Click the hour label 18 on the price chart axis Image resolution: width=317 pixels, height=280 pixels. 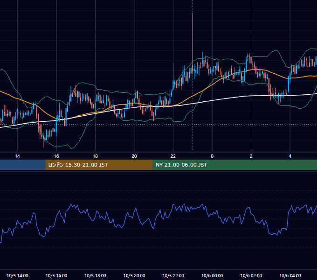tap(95, 156)
